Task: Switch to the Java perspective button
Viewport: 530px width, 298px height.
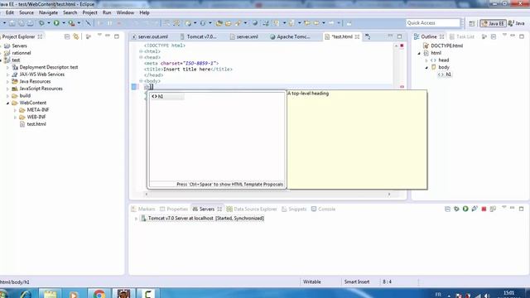Action: (517, 23)
